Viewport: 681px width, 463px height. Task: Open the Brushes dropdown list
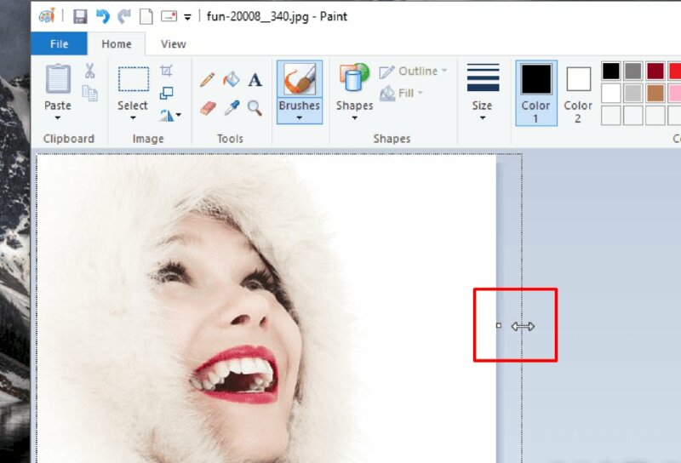[x=300, y=117]
